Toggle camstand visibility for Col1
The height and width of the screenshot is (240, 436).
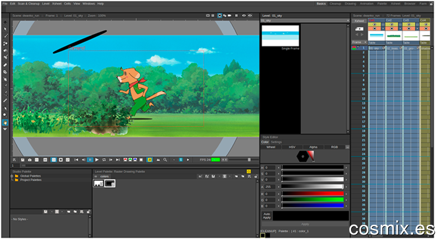[x=374, y=29]
